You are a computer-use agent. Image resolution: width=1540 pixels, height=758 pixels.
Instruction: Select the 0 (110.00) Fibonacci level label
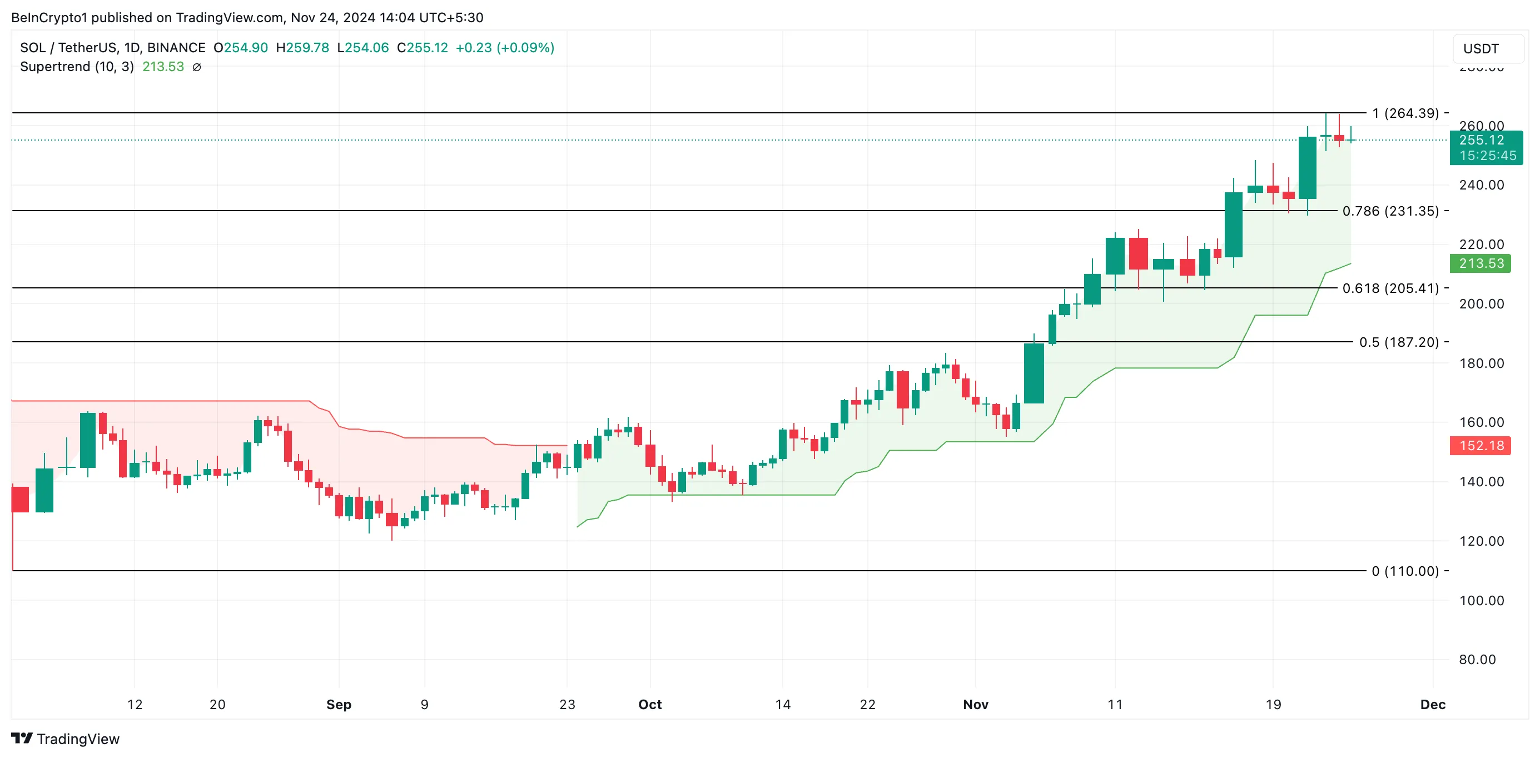(x=1405, y=571)
